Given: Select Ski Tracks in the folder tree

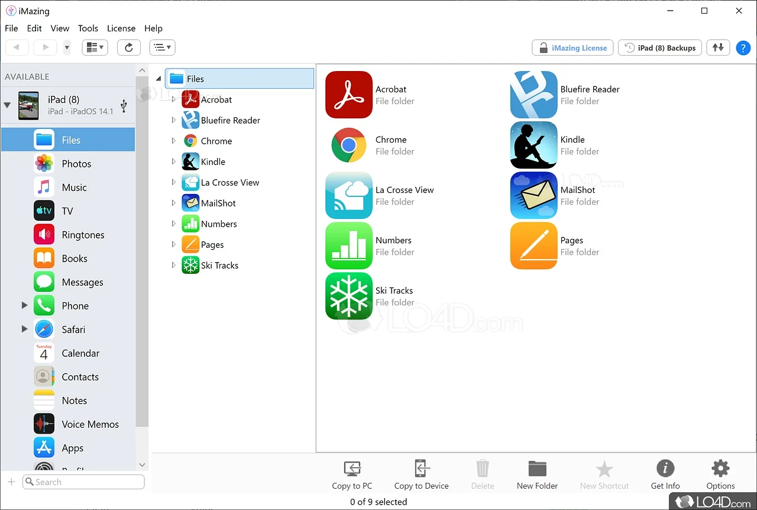Looking at the screenshot, I should tap(211, 265).
